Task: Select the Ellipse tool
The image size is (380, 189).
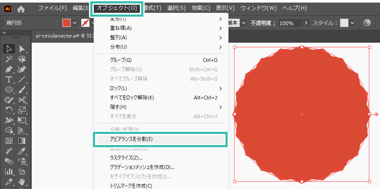Action: (x=9, y=90)
